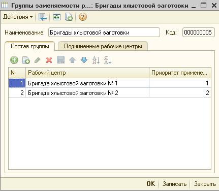Image resolution: width=219 pixels, height=191 pixels.
Task: Sort rows descending Я-А
Action: pyautogui.click(x=108, y=60)
